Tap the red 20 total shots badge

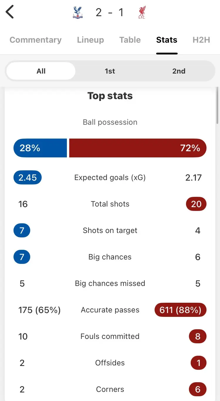[196, 204]
